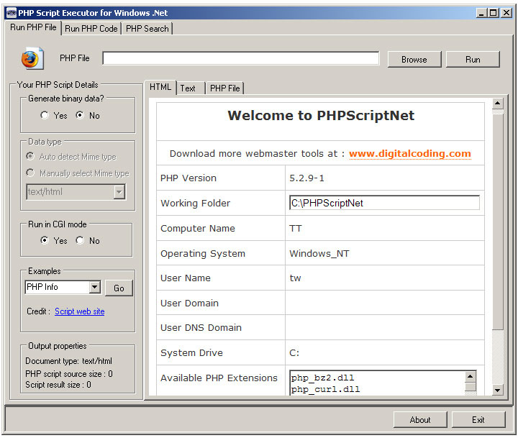Click the Exit button

[x=478, y=420]
